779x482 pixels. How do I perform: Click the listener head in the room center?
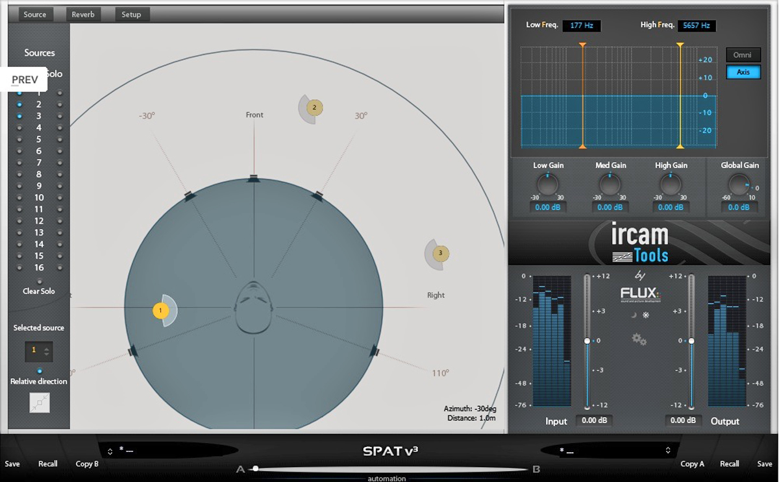(253, 307)
